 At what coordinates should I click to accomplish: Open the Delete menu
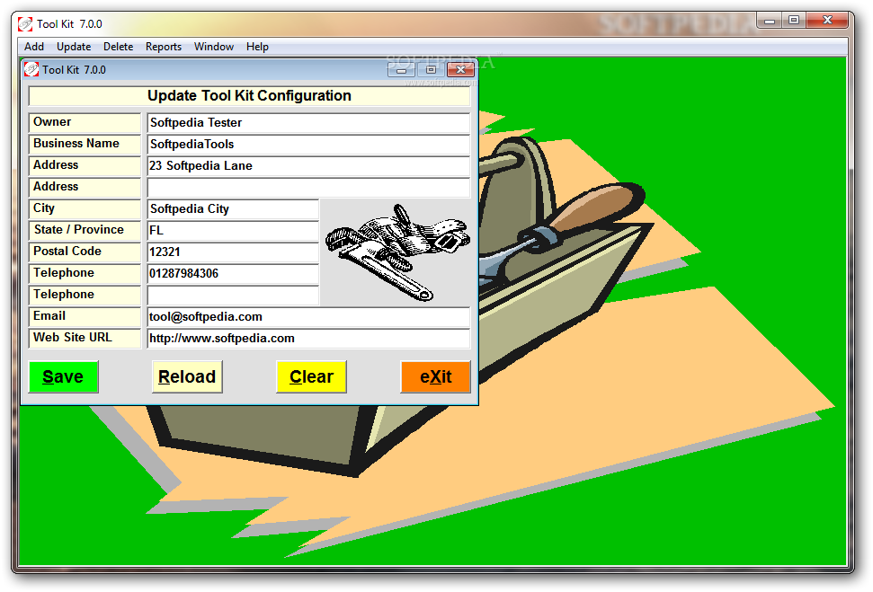click(118, 47)
